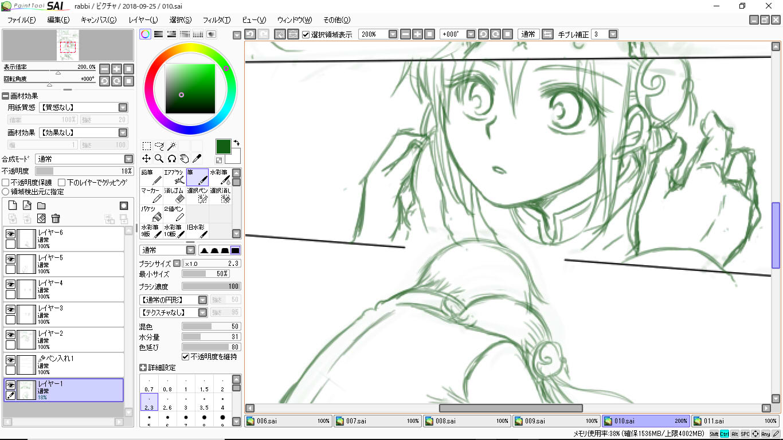Delete the selected layer with trash icon
Image resolution: width=783 pixels, height=440 pixels.
56,218
